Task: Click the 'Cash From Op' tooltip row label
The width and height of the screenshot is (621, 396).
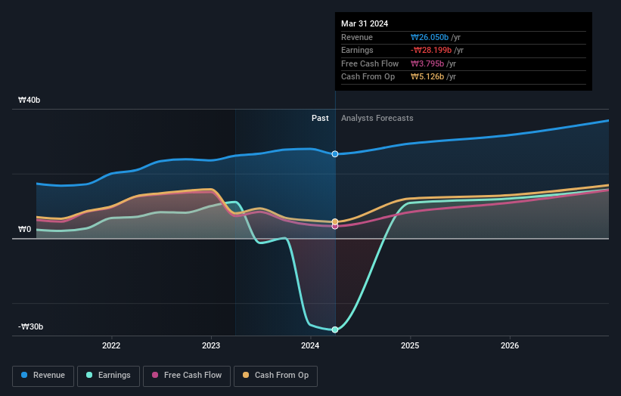Action: point(368,77)
